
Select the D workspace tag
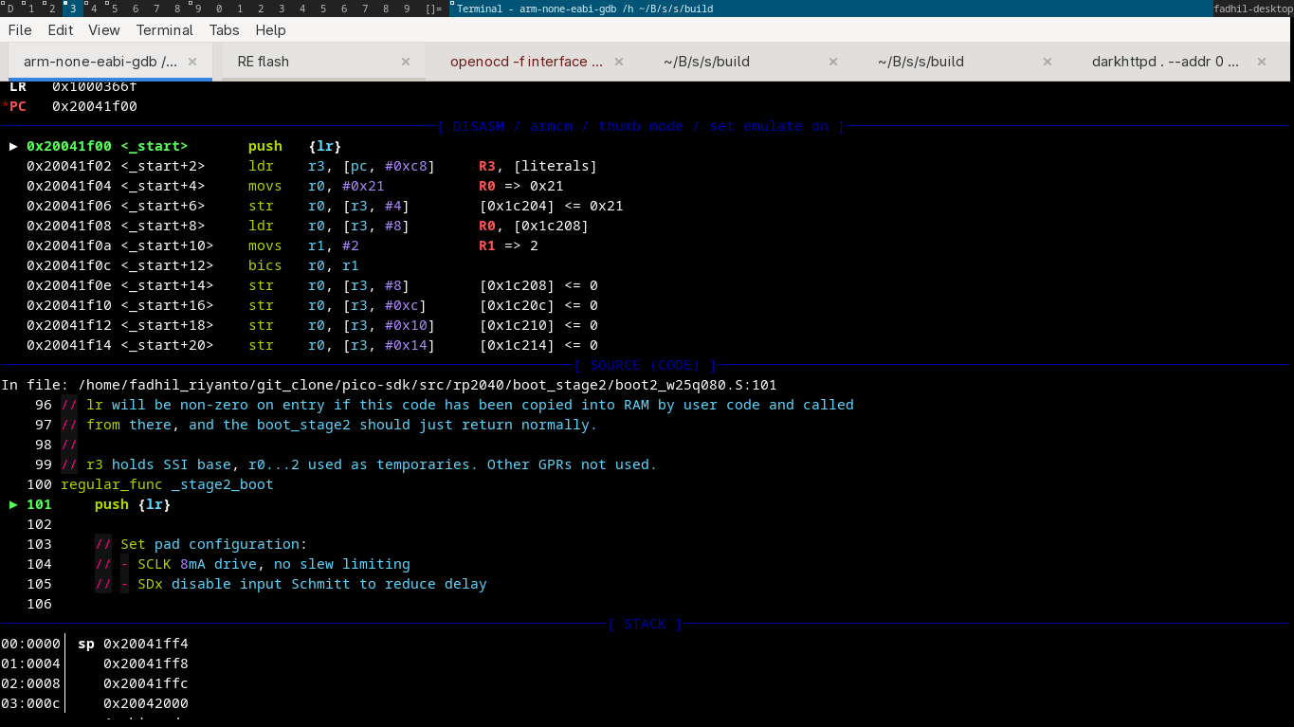10,9
